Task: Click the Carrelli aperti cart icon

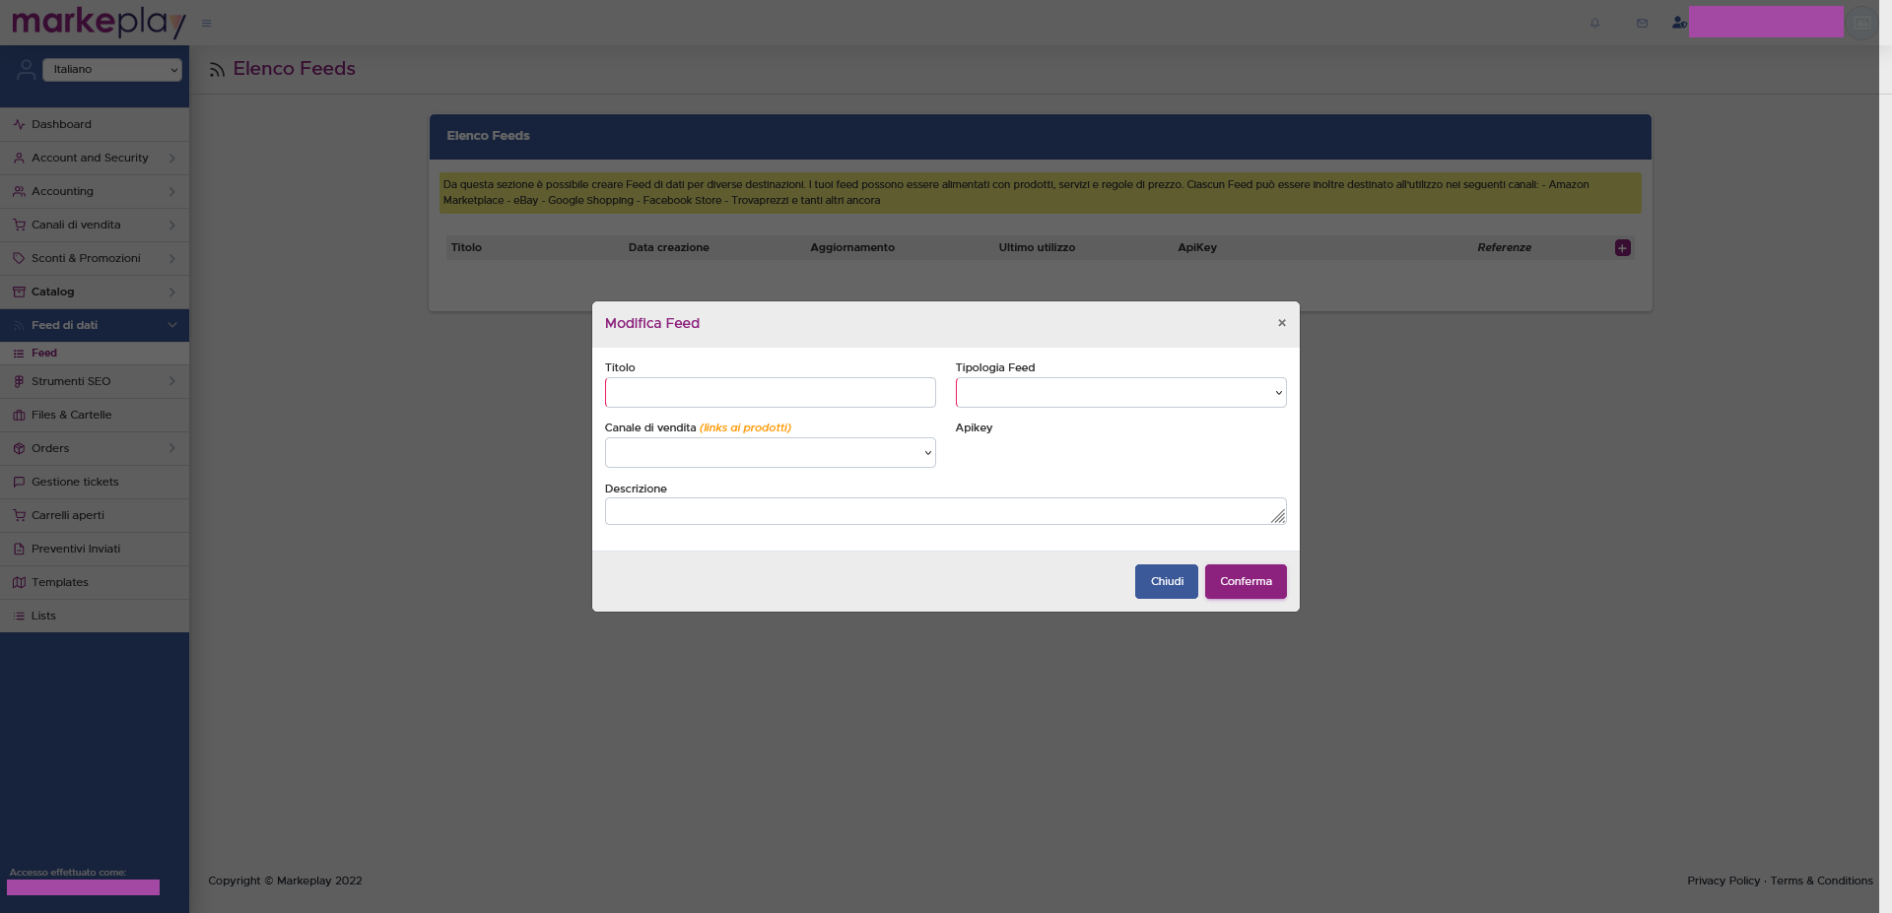Action: click(x=19, y=515)
